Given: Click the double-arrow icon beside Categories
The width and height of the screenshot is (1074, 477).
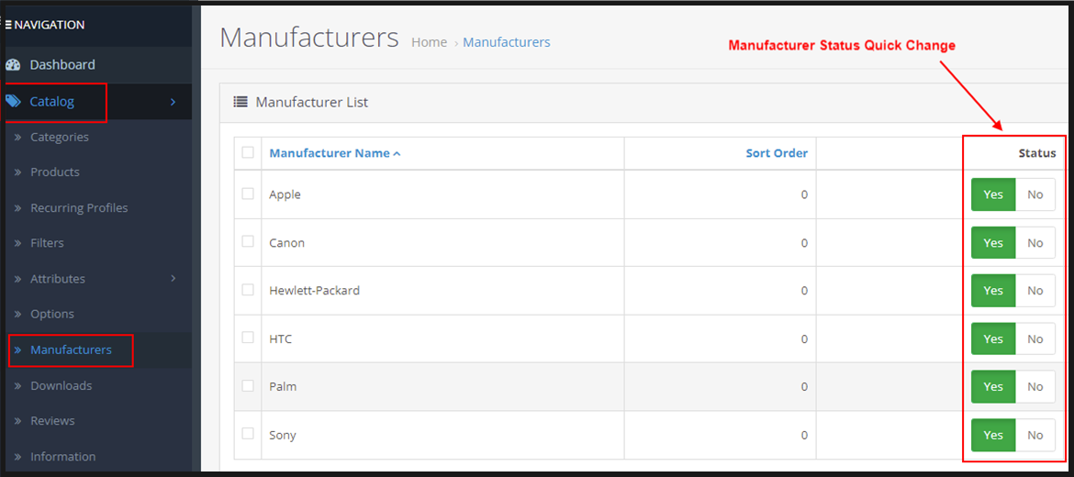Looking at the screenshot, I should tap(17, 138).
